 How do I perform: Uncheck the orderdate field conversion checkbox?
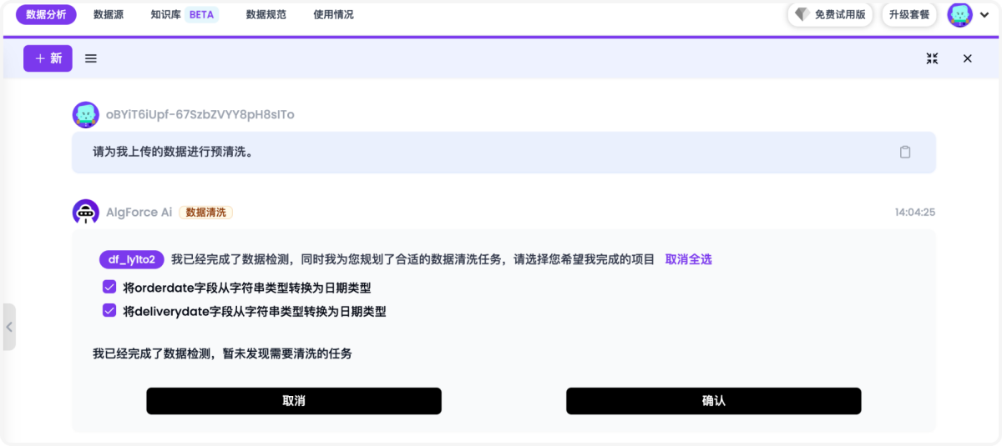click(109, 288)
